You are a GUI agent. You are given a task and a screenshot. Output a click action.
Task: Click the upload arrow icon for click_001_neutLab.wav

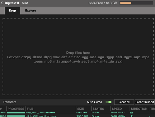click(x=132, y=116)
